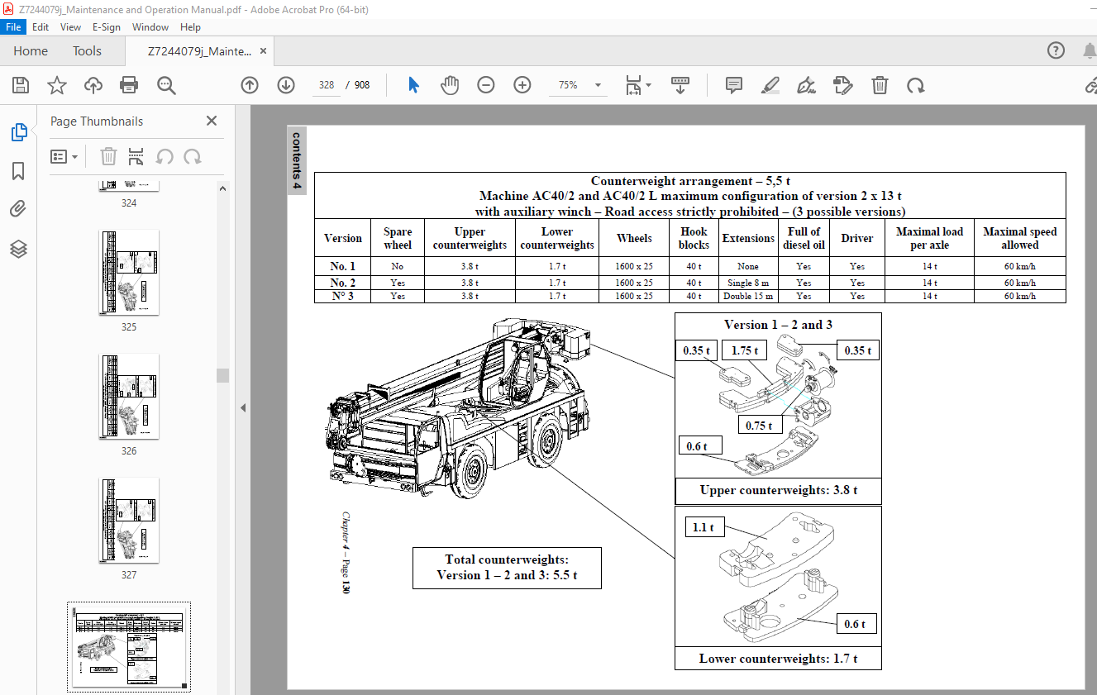The image size is (1097, 695).
Task: Select the page 326 thumbnail
Action: [x=129, y=397]
